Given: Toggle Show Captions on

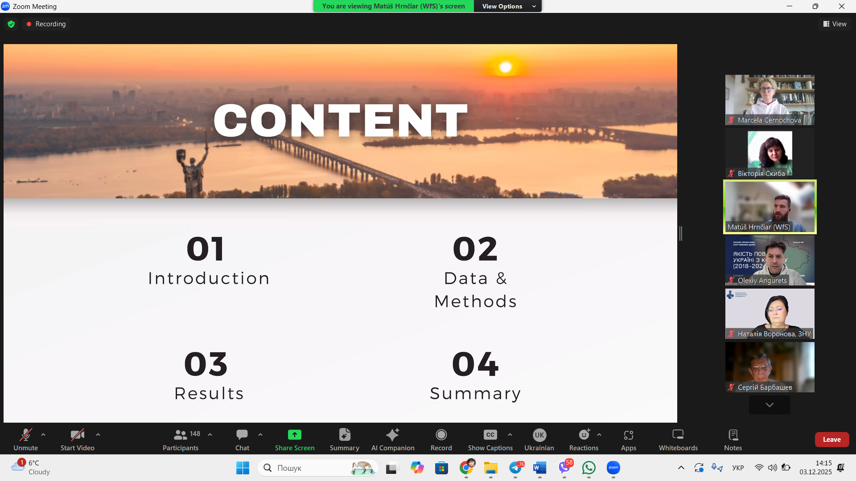Looking at the screenshot, I should 490,439.
